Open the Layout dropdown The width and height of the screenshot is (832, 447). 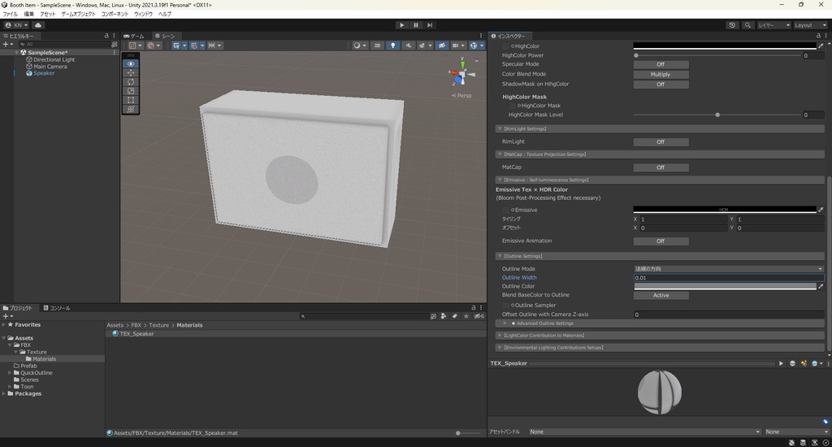pos(808,25)
